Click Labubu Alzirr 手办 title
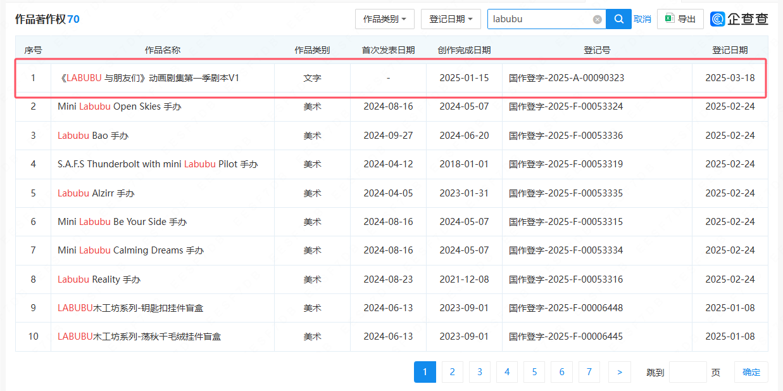 click(96, 193)
